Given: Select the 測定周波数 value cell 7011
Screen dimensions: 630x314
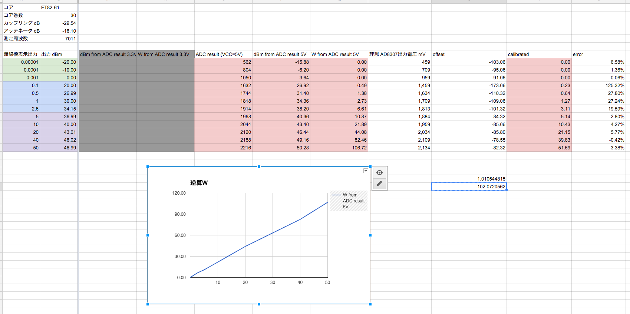Looking at the screenshot, I should 58,39.
